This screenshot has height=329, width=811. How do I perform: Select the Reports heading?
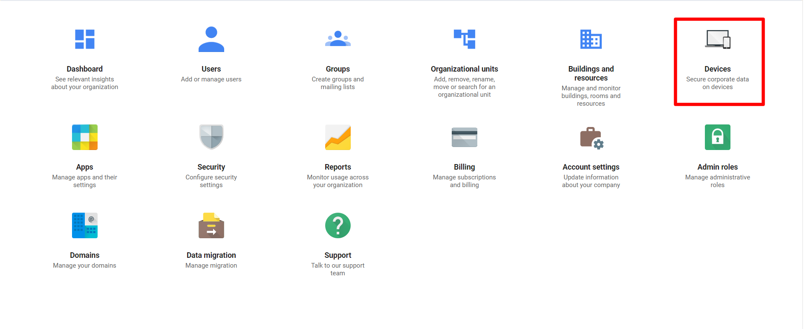coord(338,167)
